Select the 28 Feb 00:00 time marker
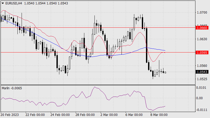The width and height of the screenshot is (210, 118). [86, 115]
